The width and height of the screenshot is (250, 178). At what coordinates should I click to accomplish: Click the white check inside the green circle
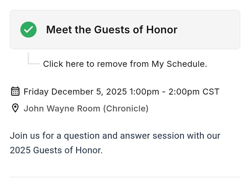tap(28, 30)
